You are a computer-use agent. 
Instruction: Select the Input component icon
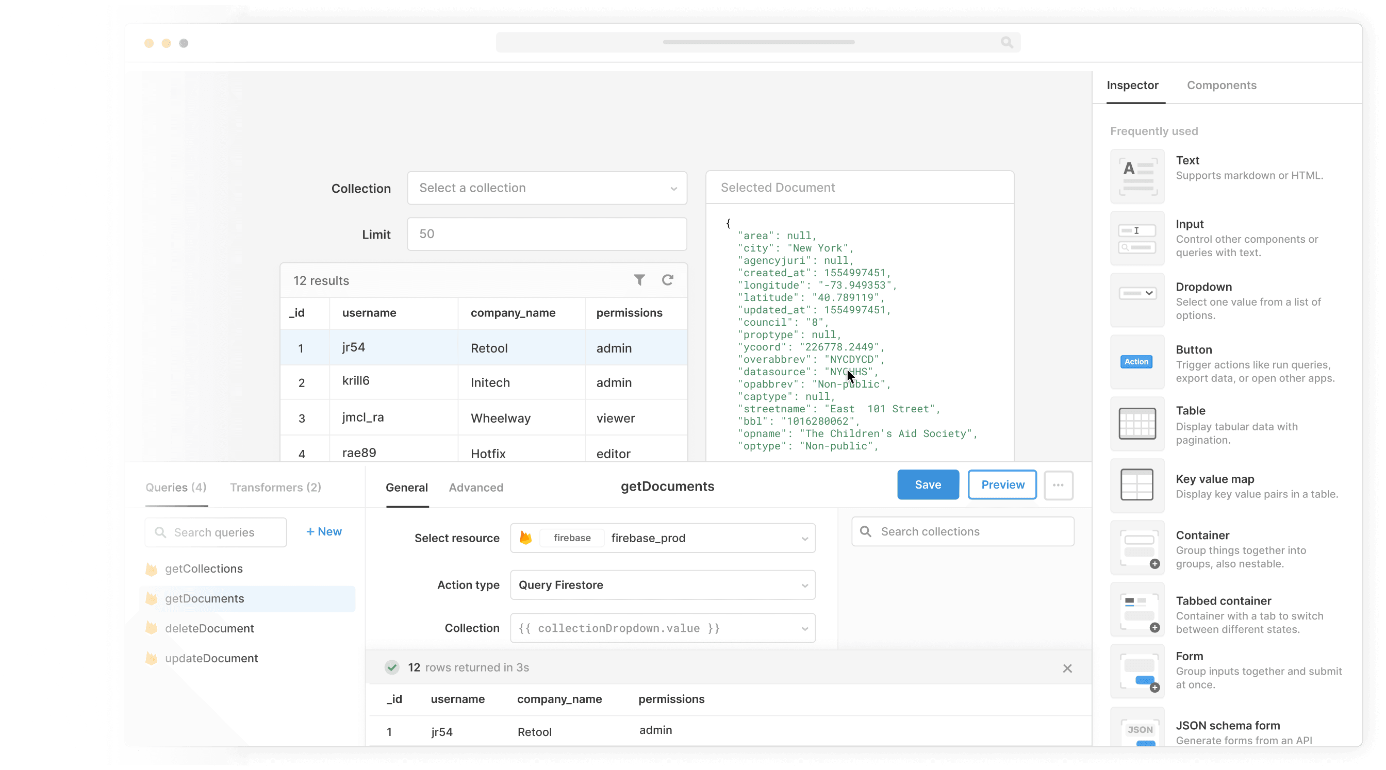[x=1137, y=238]
